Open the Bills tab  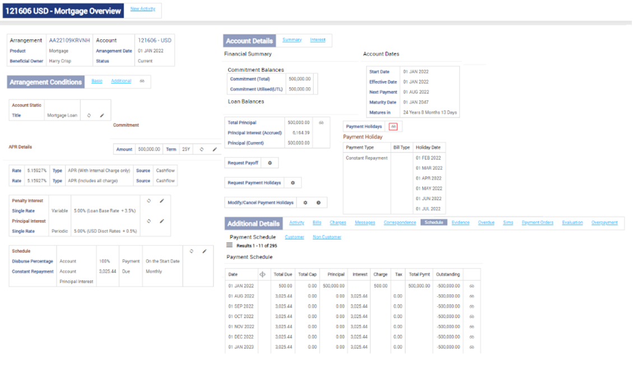[317, 223]
